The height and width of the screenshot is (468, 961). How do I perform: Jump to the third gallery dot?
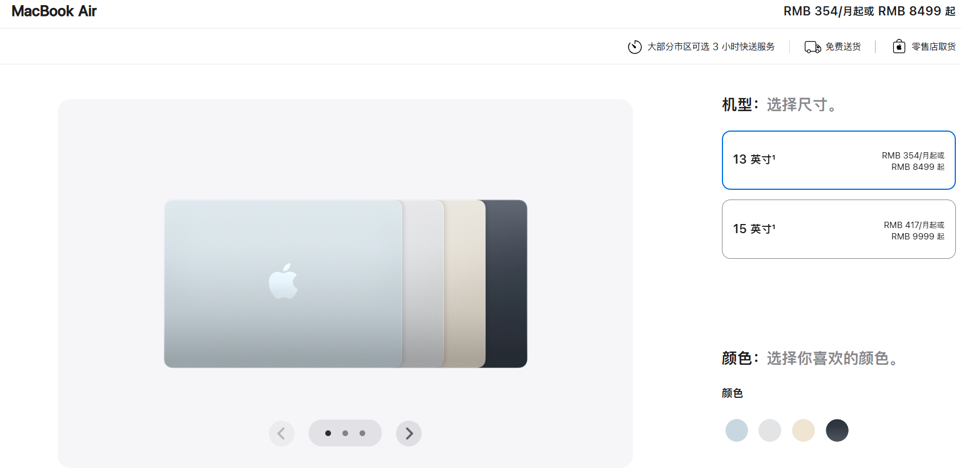[362, 433]
